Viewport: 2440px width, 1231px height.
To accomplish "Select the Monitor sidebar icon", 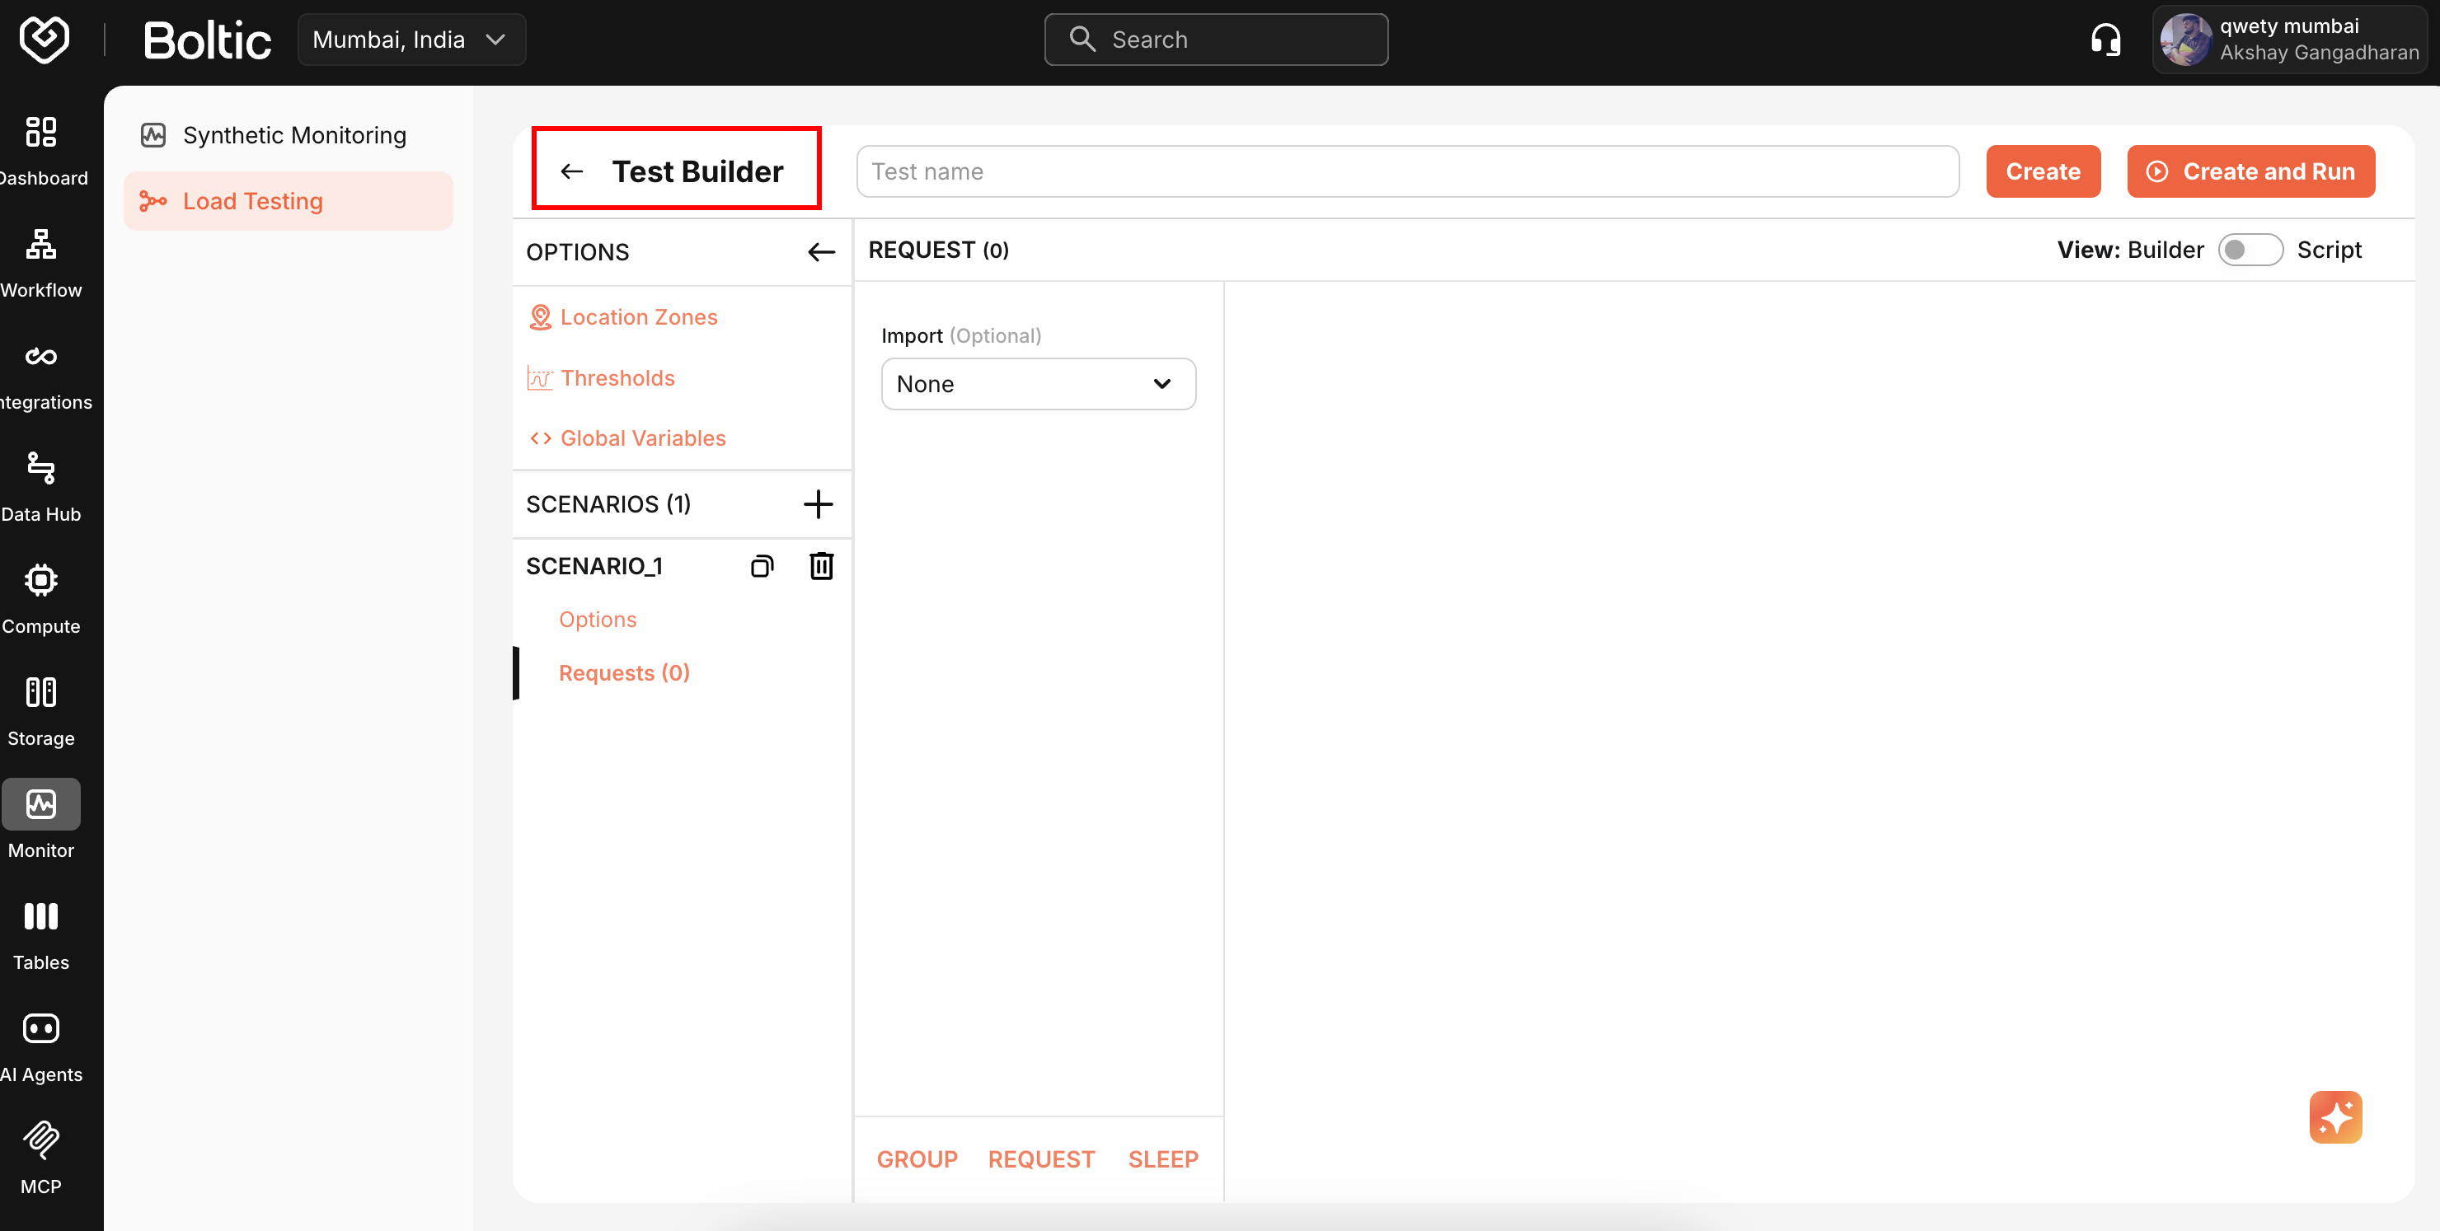I will coord(40,804).
